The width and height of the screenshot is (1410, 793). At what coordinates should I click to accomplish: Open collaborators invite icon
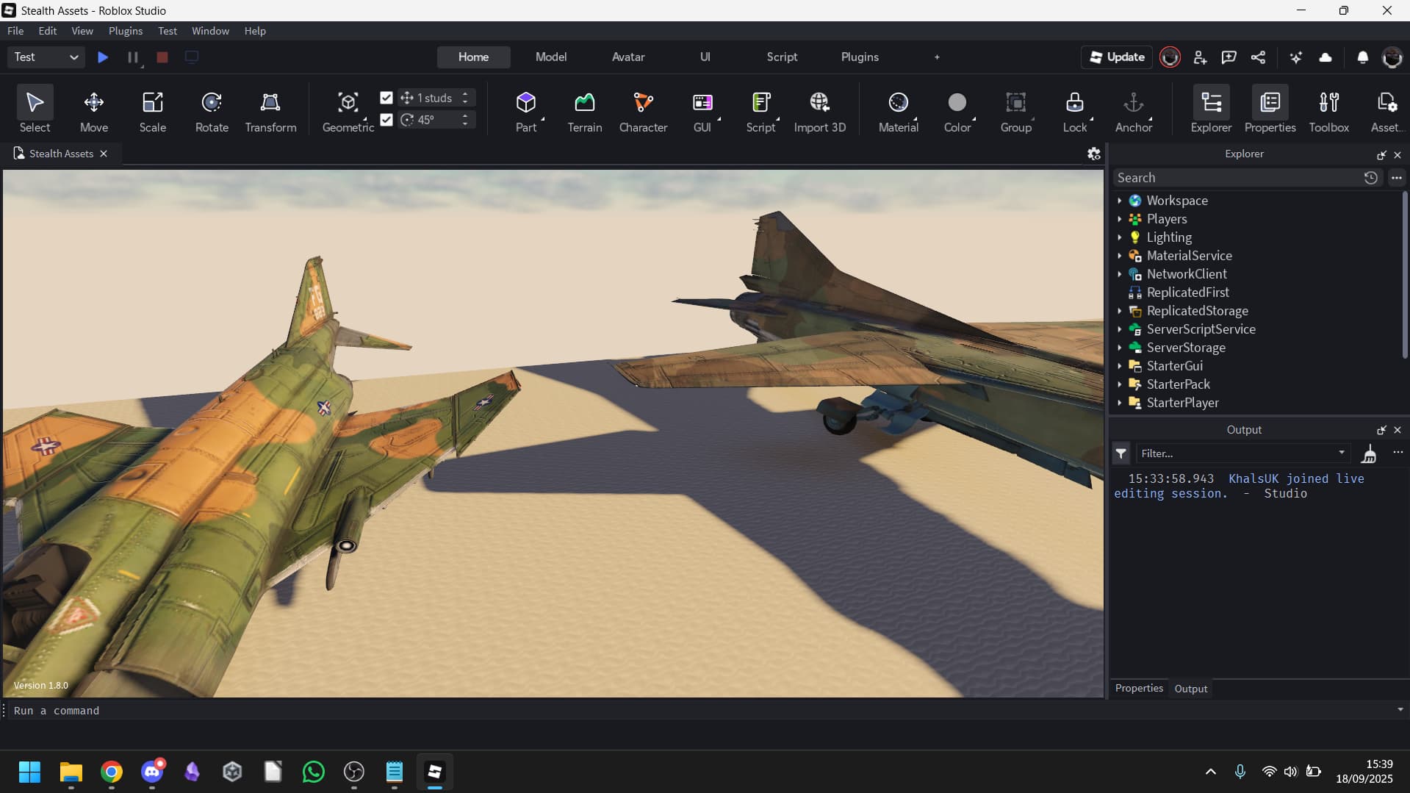point(1200,57)
